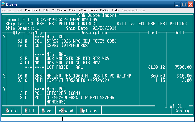Click the SAW Quote Import screen title
The image size is (195, 122).
coord(97,15)
